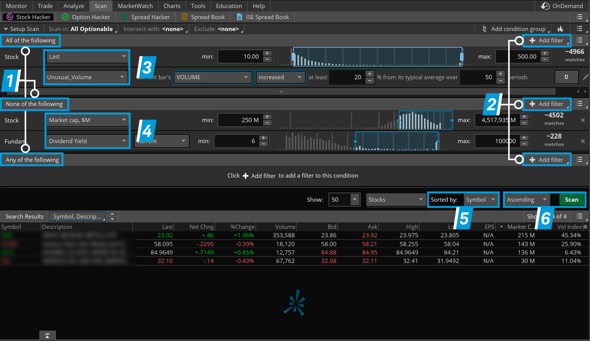Open the hamburger menu icon beside Add condition group
Image resolution: width=590 pixels, height=341 pixels.
pyautogui.click(x=580, y=29)
